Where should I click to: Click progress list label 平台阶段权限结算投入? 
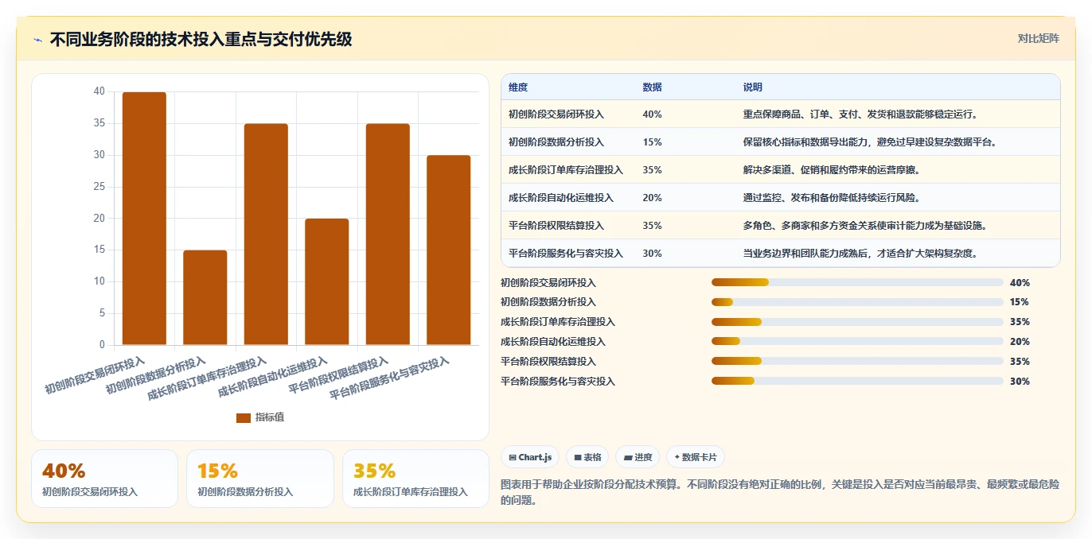click(548, 362)
